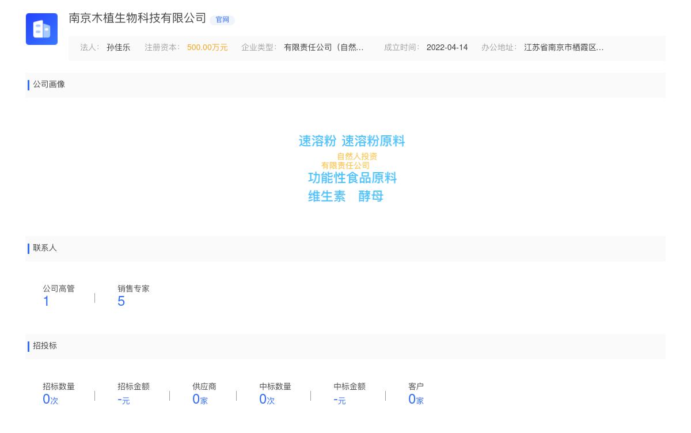Click 招标数量 value 0次
Screen dimensions: 691x433
[x=51, y=399]
